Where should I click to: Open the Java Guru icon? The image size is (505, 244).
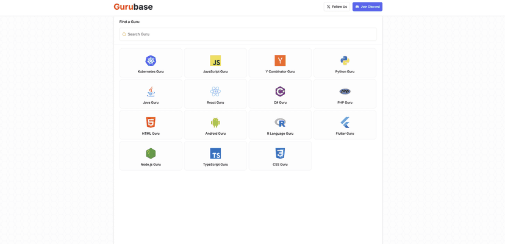point(151,91)
